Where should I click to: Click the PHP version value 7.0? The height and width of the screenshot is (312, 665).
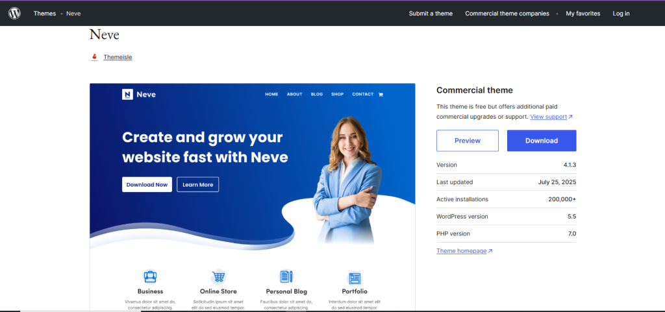point(572,234)
